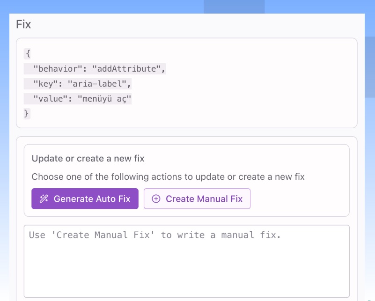Image resolution: width=375 pixels, height=301 pixels.
Task: Click the opening curly brace in the JSON
Action: coord(27,53)
